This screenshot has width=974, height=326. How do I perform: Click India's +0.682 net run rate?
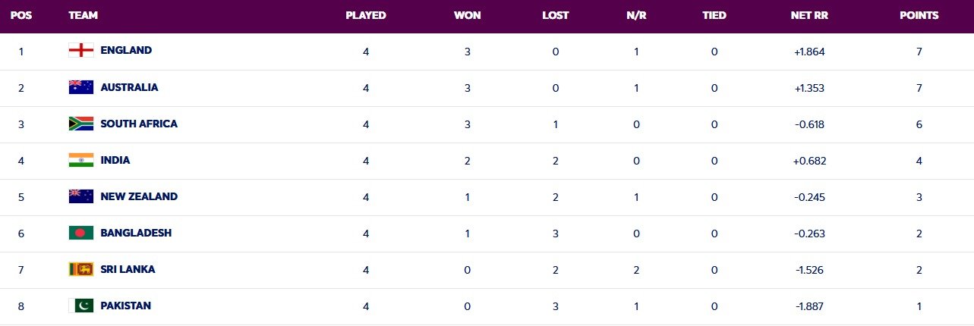pos(807,160)
